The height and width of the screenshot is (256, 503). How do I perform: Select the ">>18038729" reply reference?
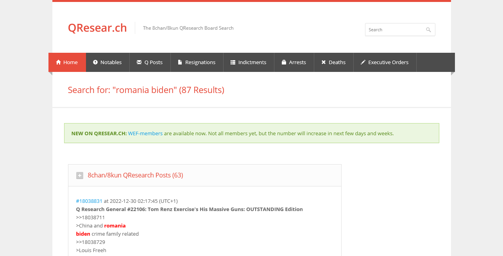click(x=90, y=242)
